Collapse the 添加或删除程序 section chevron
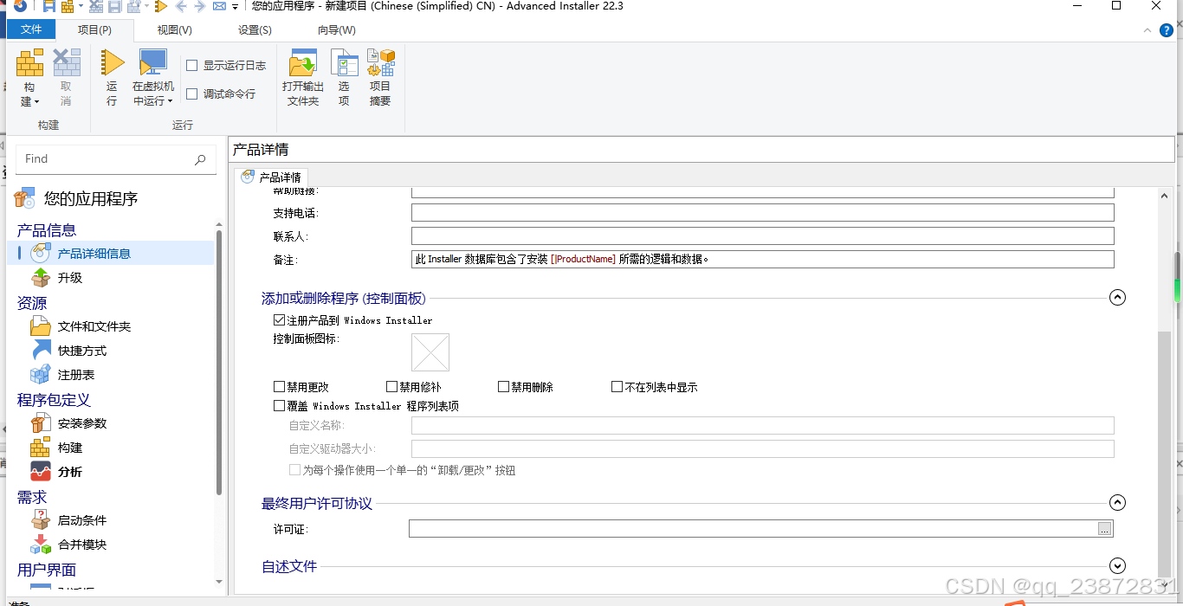Viewport: 1183px width, 606px height. click(1117, 298)
